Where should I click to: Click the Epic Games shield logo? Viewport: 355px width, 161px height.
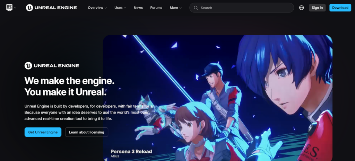pyautogui.click(x=9, y=8)
